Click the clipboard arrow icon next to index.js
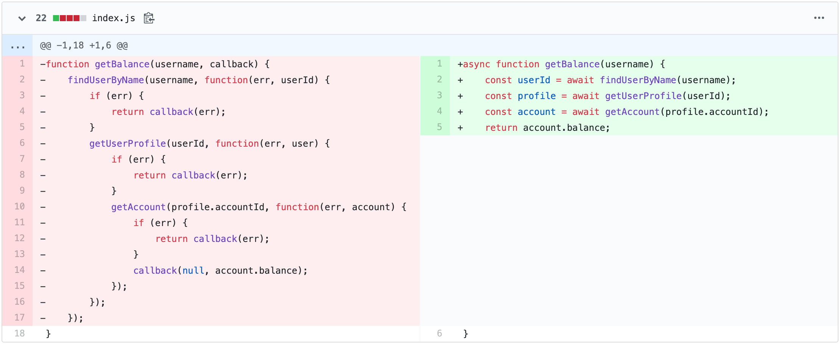 [148, 18]
